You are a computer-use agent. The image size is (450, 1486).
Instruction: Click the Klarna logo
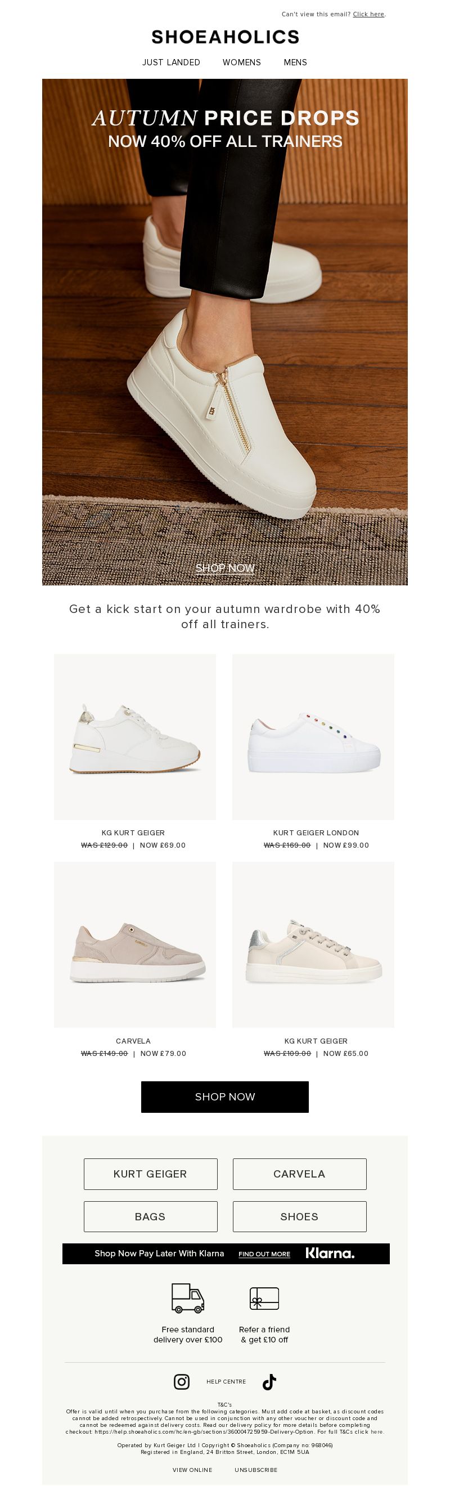[x=330, y=1253]
